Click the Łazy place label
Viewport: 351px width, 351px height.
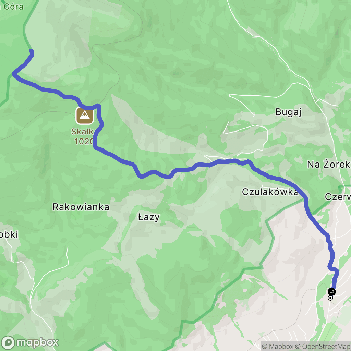149,217
